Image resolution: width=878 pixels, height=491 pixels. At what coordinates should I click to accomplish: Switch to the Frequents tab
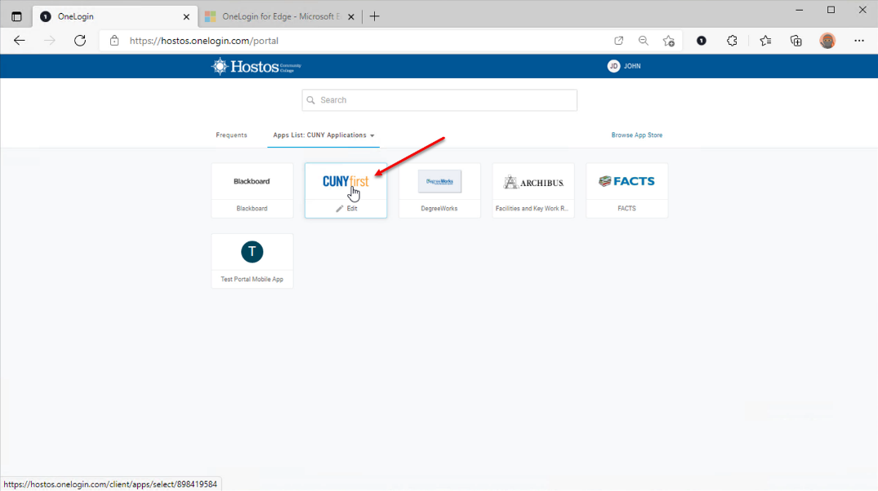(231, 135)
